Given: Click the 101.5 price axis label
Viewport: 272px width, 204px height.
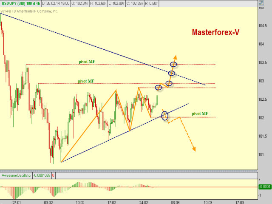Looking at the screenshot, I should click(262, 136).
